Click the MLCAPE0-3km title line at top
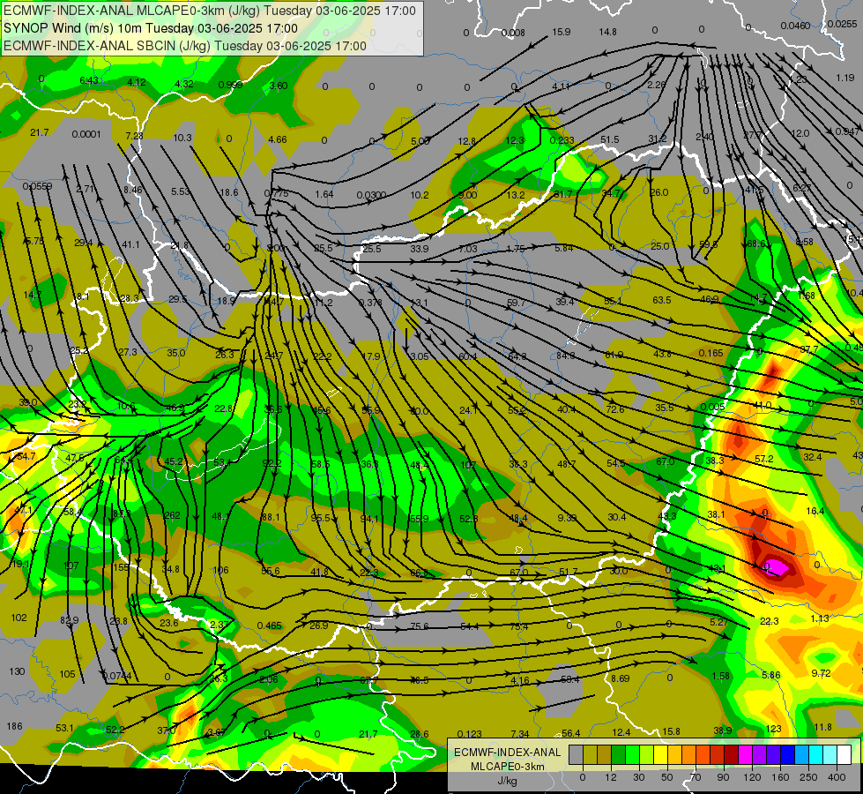 (210, 11)
